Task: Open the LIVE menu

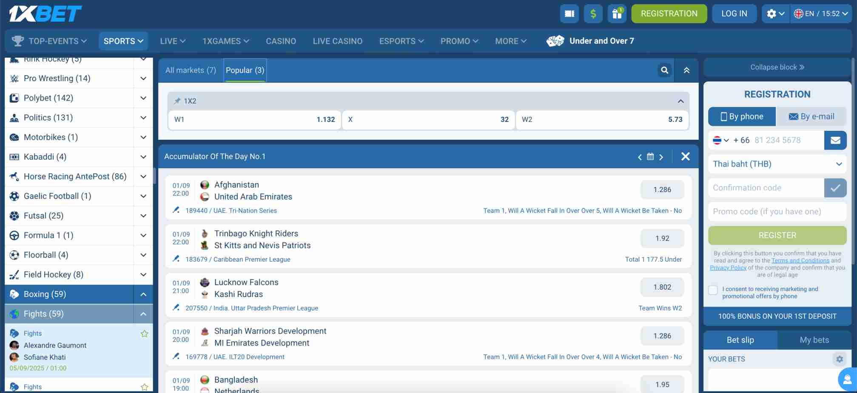Action: tap(173, 41)
